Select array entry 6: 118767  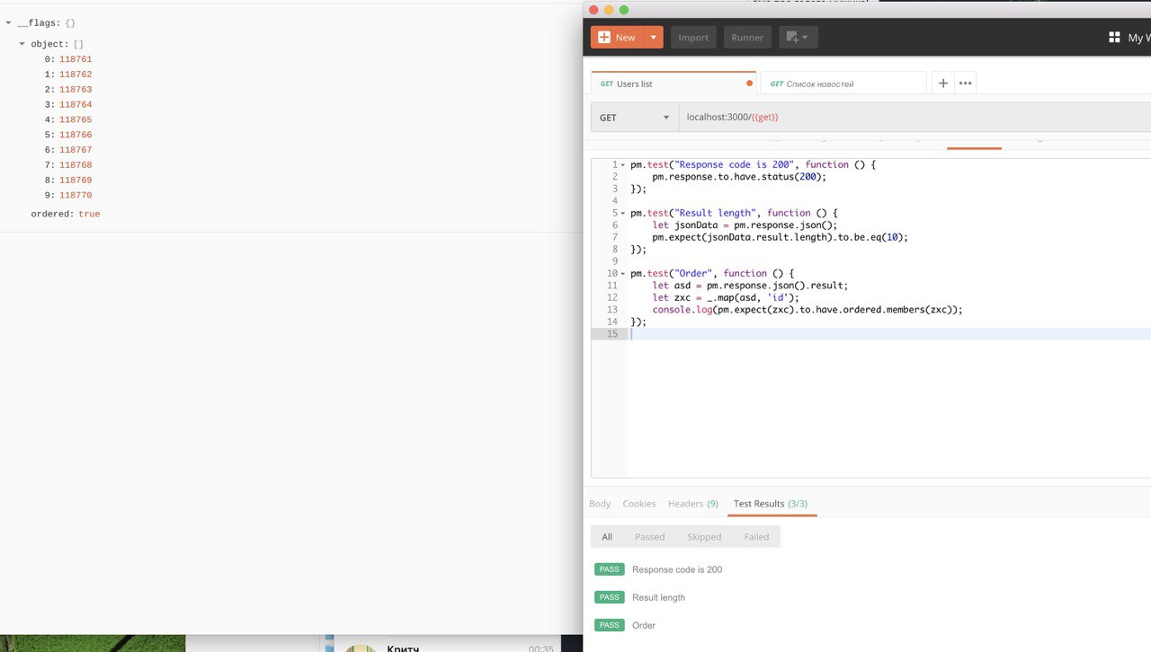(x=68, y=150)
